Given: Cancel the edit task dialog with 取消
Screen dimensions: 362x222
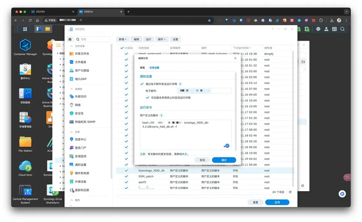Looking at the screenshot, I should click(x=202, y=160).
